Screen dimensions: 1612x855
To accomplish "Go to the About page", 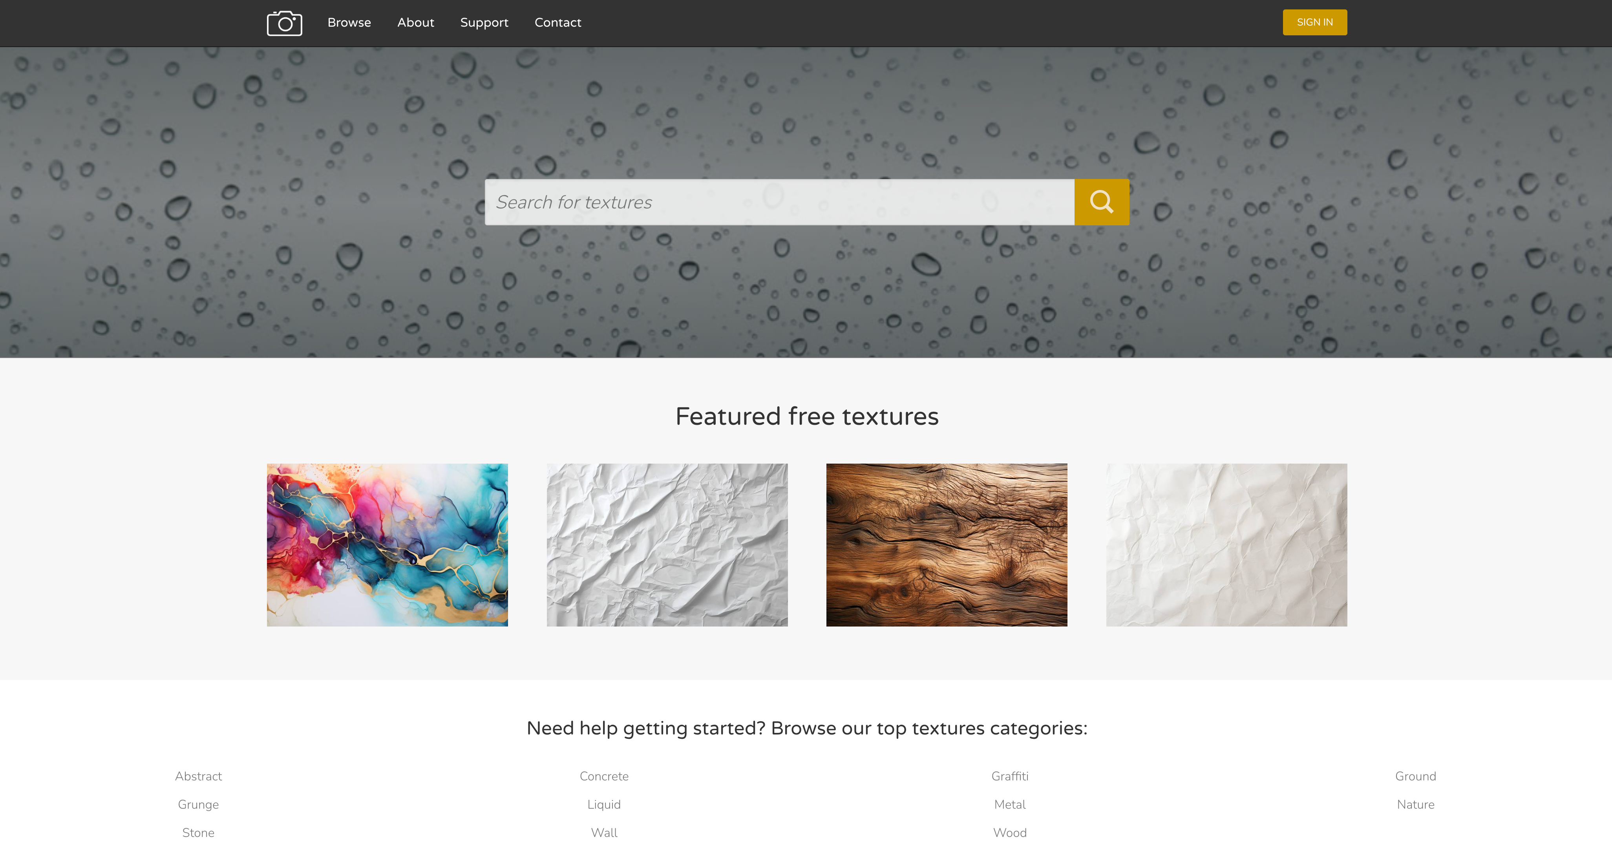I will click(x=415, y=22).
